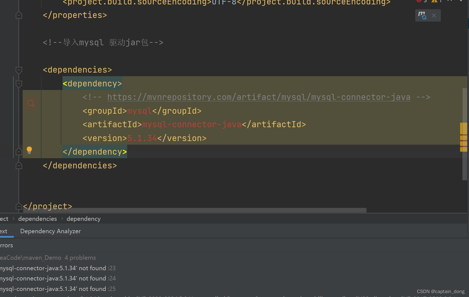
Task: Collapse the project root element fold arrow
Action: pos(19,206)
